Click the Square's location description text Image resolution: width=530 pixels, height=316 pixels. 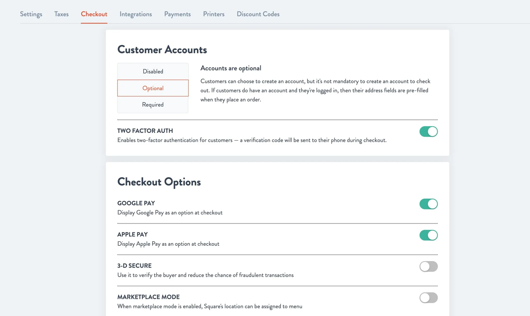pyautogui.click(x=210, y=306)
